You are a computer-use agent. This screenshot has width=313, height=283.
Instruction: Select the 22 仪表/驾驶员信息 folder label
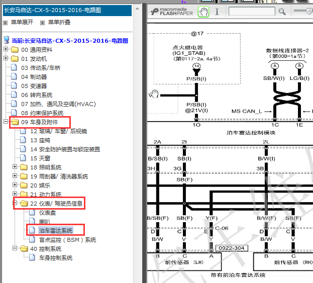[x=56, y=204]
